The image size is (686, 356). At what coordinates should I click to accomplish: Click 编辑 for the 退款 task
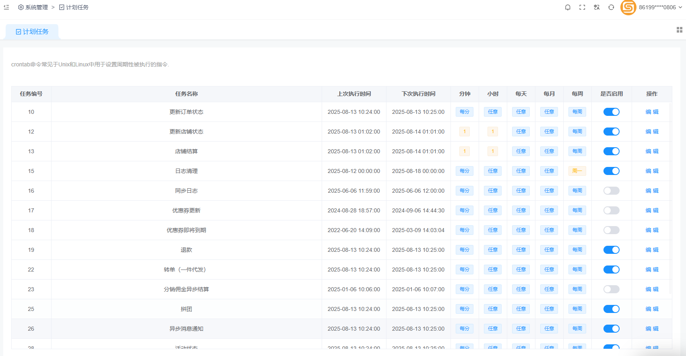(x=652, y=250)
